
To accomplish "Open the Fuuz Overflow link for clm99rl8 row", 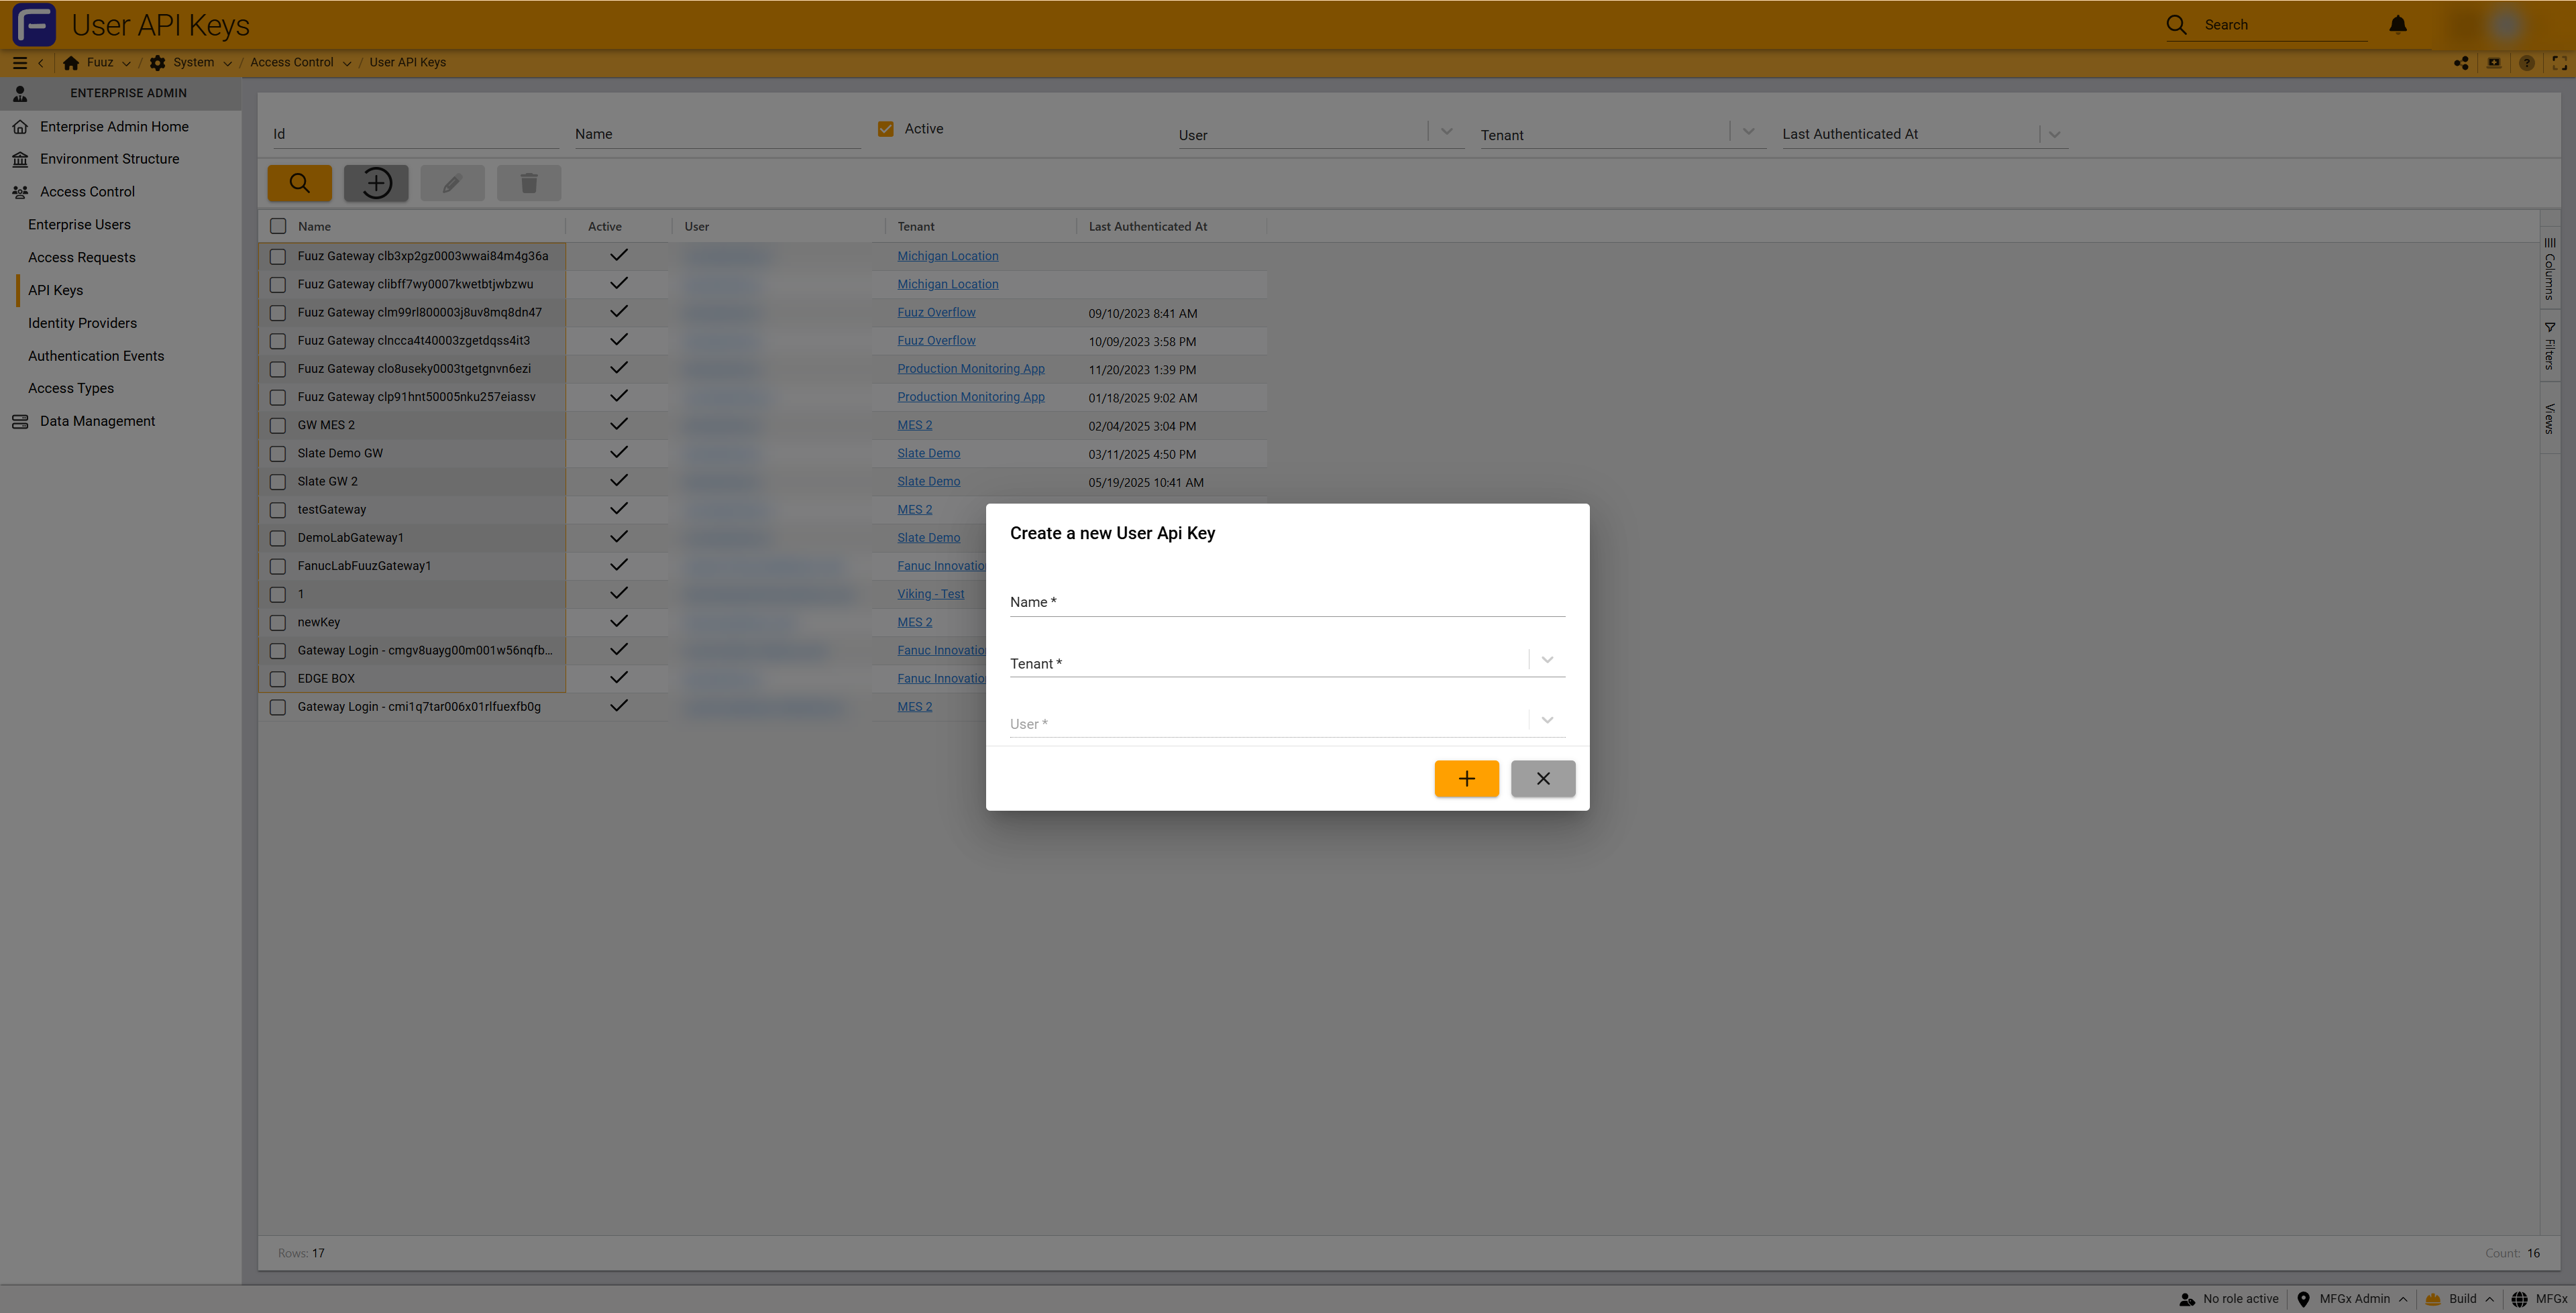I will 936,312.
